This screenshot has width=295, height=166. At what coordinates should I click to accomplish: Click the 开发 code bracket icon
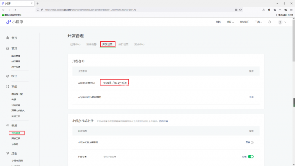click(x=7, y=125)
